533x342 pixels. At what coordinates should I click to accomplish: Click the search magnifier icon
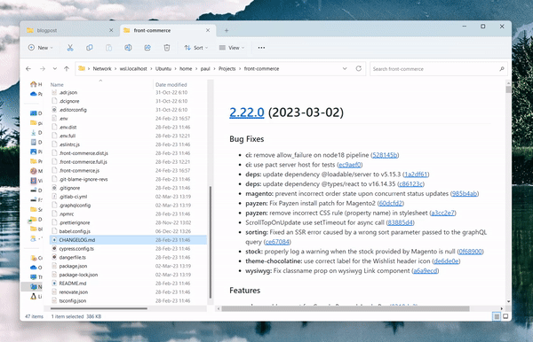(x=502, y=69)
